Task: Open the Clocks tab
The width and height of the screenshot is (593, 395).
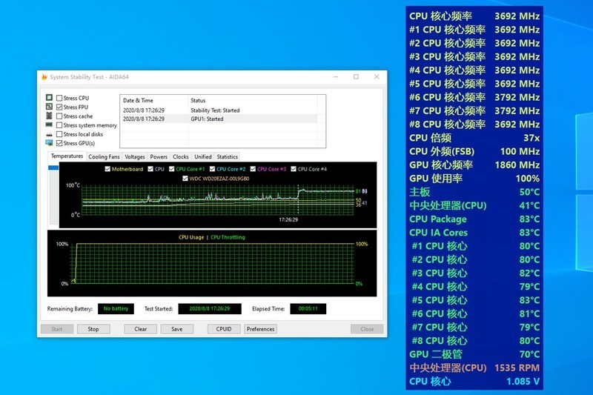Action: tap(181, 156)
